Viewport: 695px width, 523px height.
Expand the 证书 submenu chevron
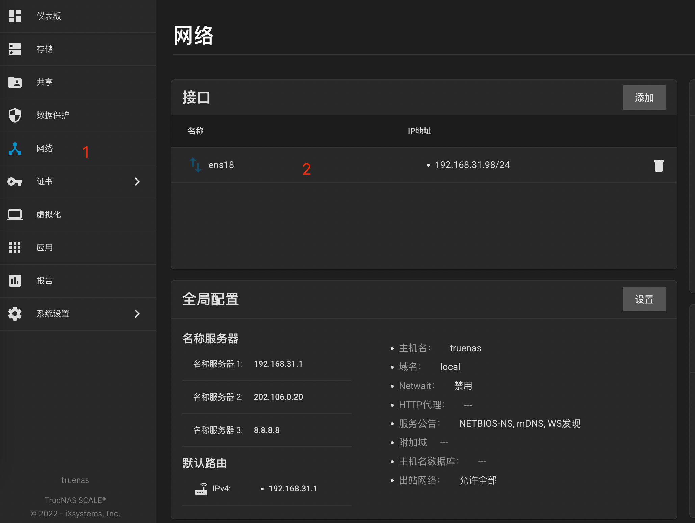[137, 182]
